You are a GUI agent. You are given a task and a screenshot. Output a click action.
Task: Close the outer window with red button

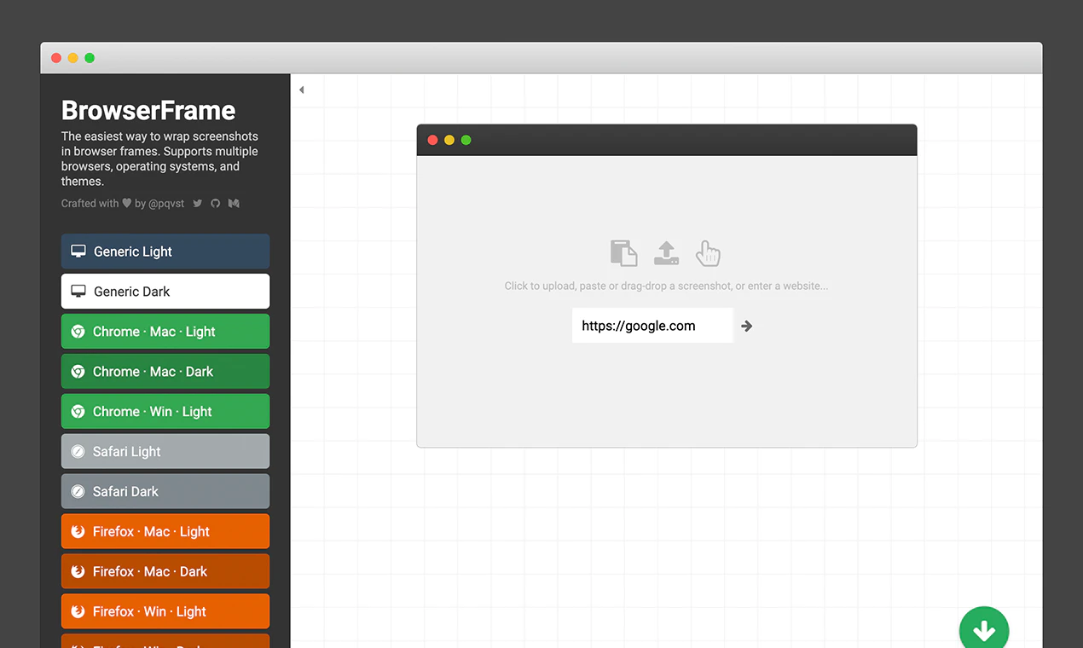point(56,58)
